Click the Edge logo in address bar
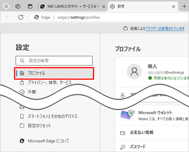Screen dimensions: 189x152 [37, 17]
